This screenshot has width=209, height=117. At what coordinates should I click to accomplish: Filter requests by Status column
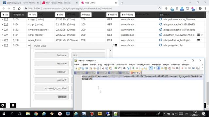86,15
